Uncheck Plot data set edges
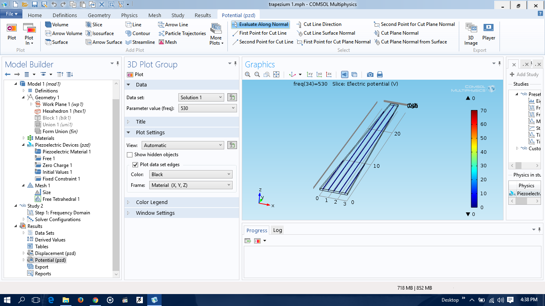The image size is (545, 306). click(x=135, y=165)
